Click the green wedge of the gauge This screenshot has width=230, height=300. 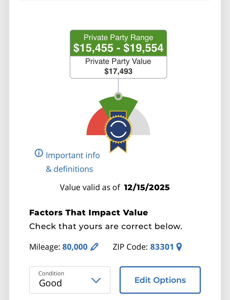(129, 105)
